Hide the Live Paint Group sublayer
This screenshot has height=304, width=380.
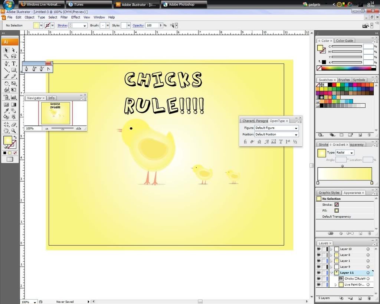318,285
